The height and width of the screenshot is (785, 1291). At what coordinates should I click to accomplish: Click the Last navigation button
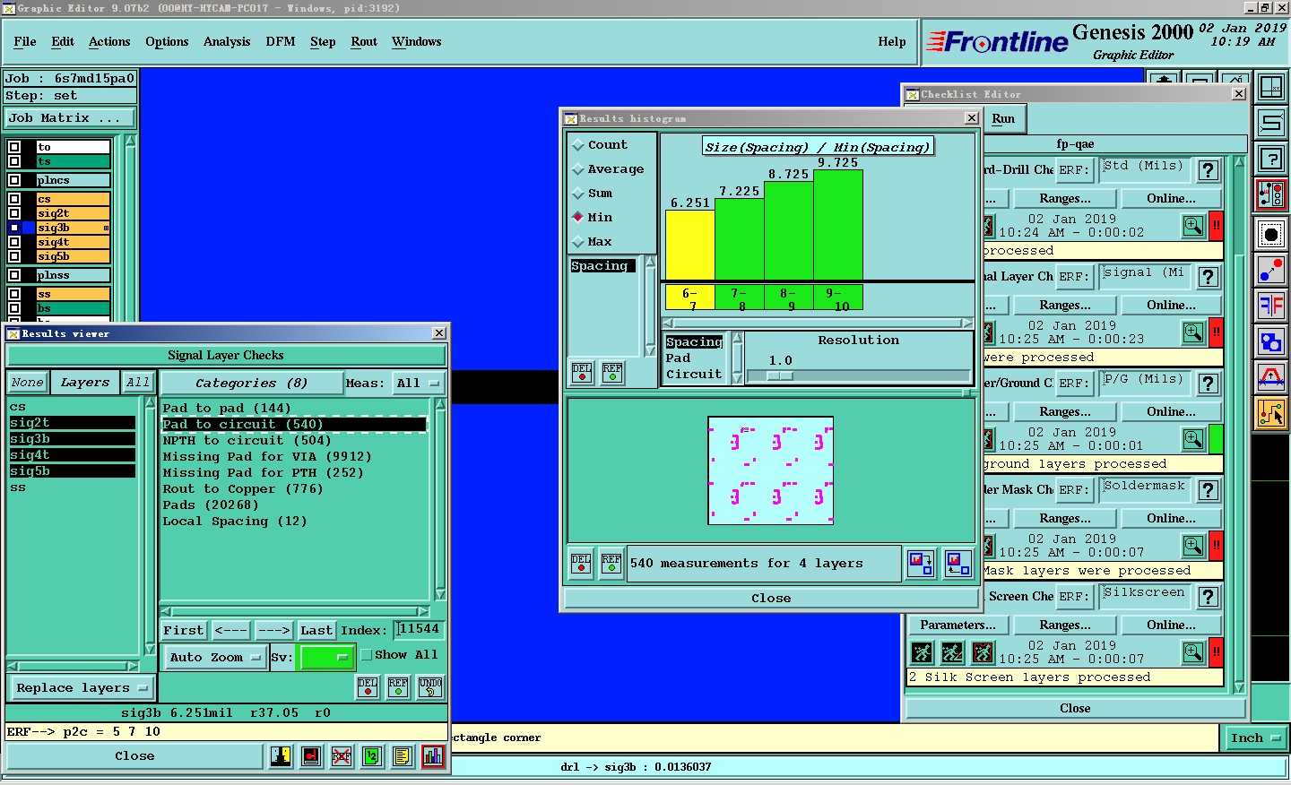click(316, 631)
